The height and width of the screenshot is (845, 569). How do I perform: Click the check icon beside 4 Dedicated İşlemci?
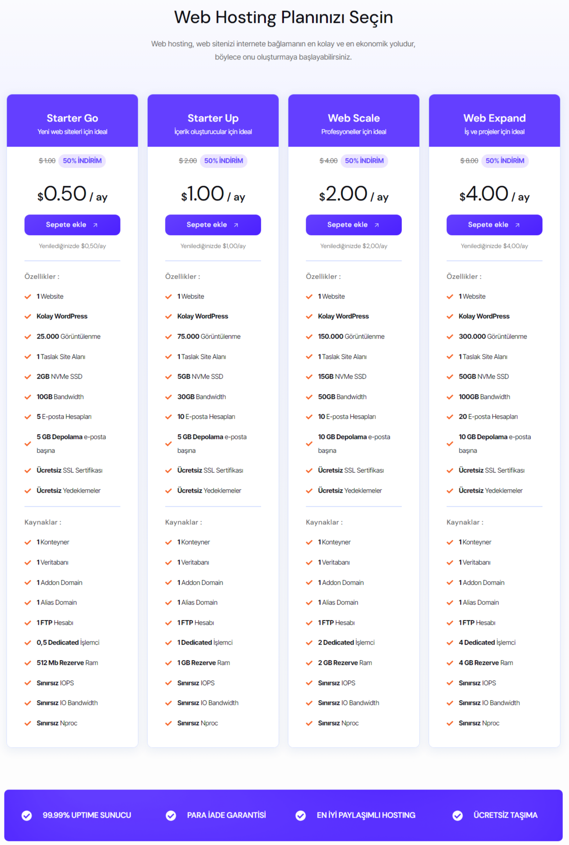point(450,642)
